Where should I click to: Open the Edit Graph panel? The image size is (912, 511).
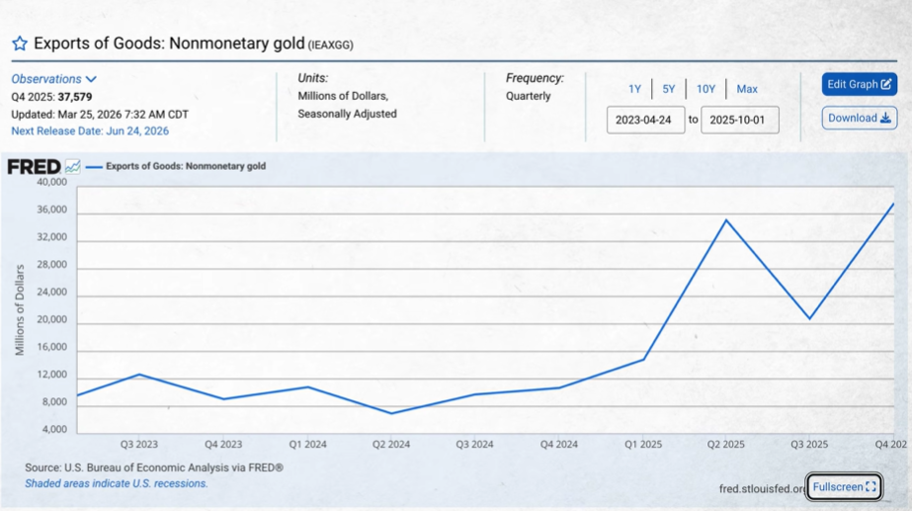pyautogui.click(x=859, y=84)
